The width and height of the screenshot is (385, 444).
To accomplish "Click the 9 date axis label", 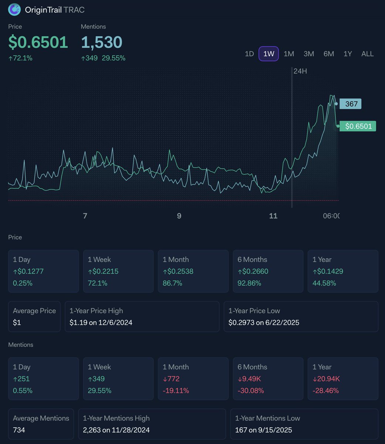I will 179,216.
